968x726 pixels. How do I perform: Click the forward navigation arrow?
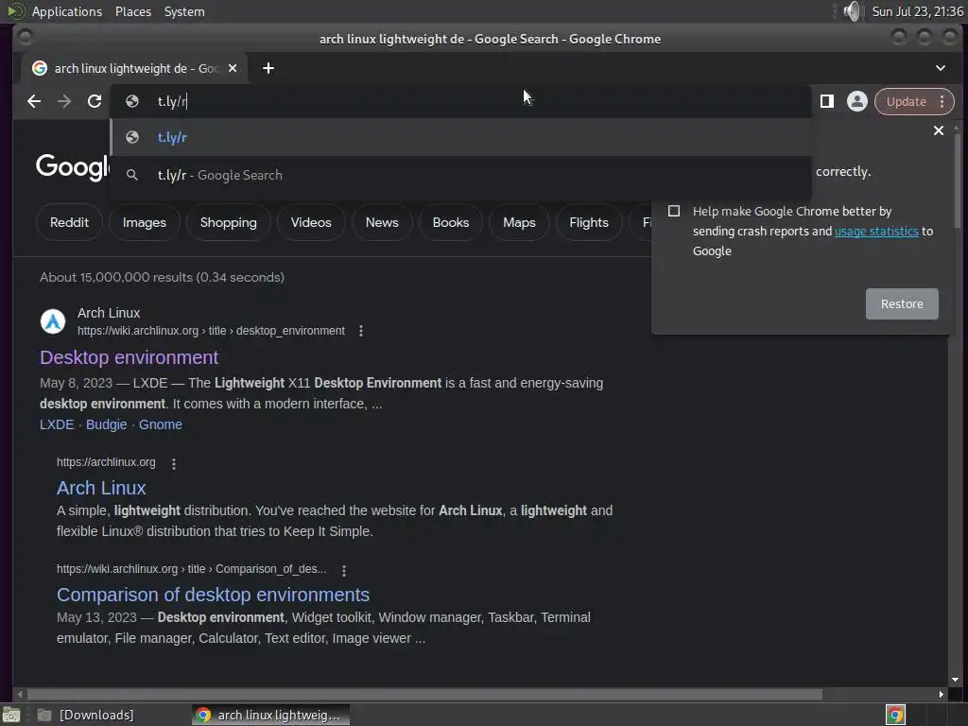click(x=64, y=101)
